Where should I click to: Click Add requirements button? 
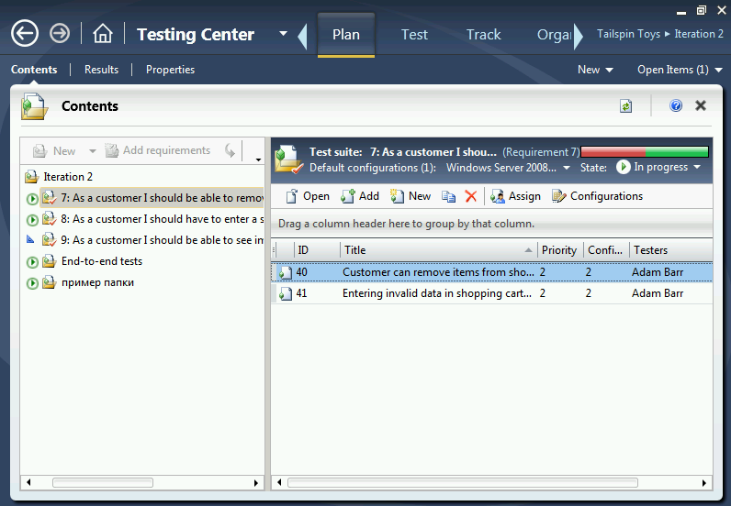coord(158,150)
